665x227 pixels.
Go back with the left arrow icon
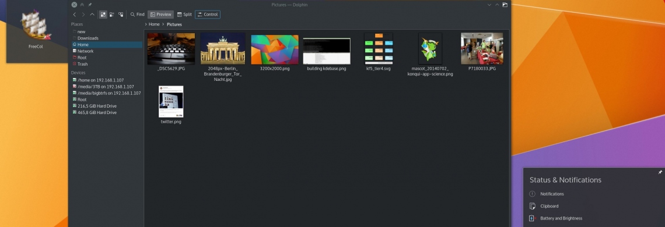(x=75, y=15)
